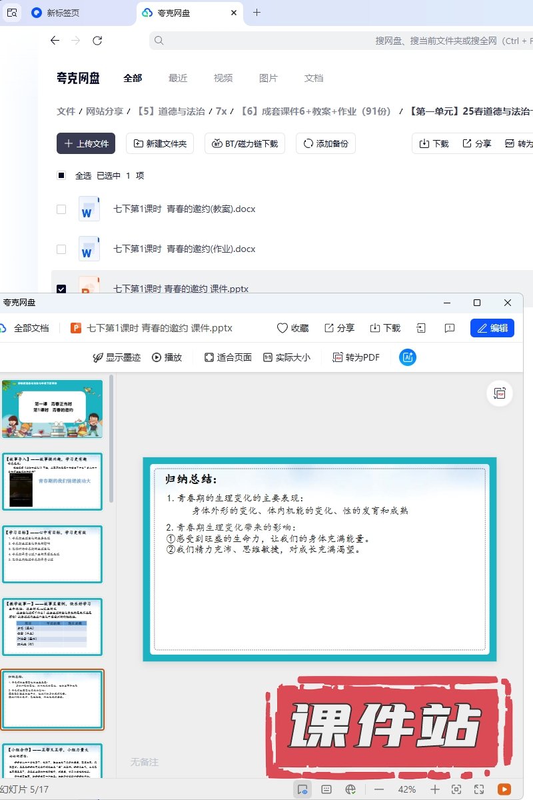Click the feedback icon beside 下载

pos(449,328)
